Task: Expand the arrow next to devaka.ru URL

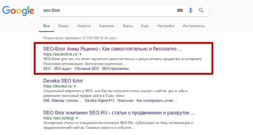Action: (75, 86)
